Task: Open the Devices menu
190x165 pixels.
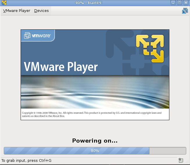Action: pyautogui.click(x=42, y=11)
